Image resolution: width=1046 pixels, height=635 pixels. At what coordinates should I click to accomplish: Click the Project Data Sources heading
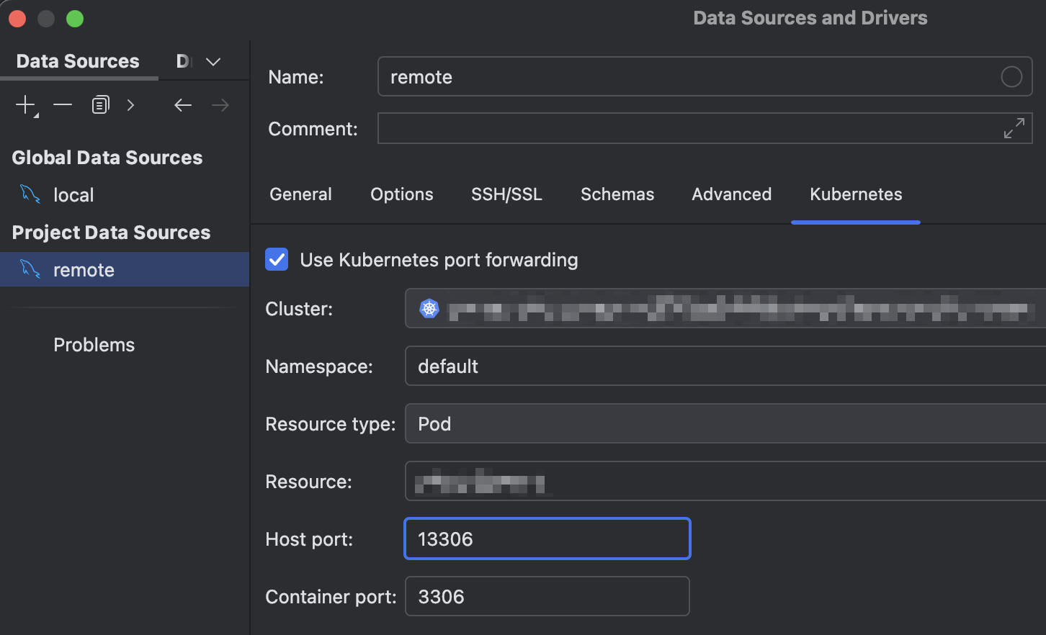111,233
